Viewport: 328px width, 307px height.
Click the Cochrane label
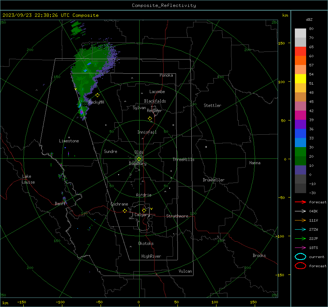pos(119,204)
